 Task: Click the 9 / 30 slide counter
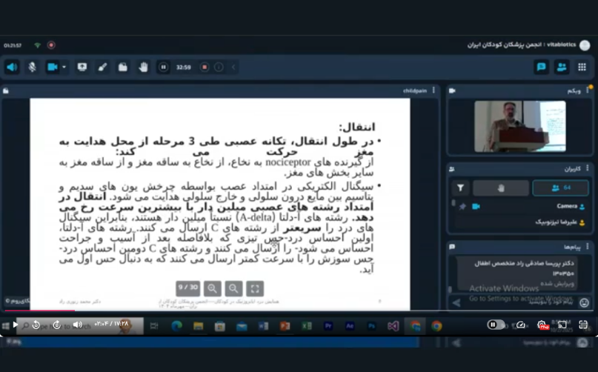188,288
